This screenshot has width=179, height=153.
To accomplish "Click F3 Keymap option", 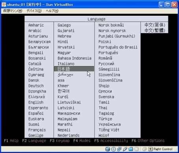I will pos(60,141).
